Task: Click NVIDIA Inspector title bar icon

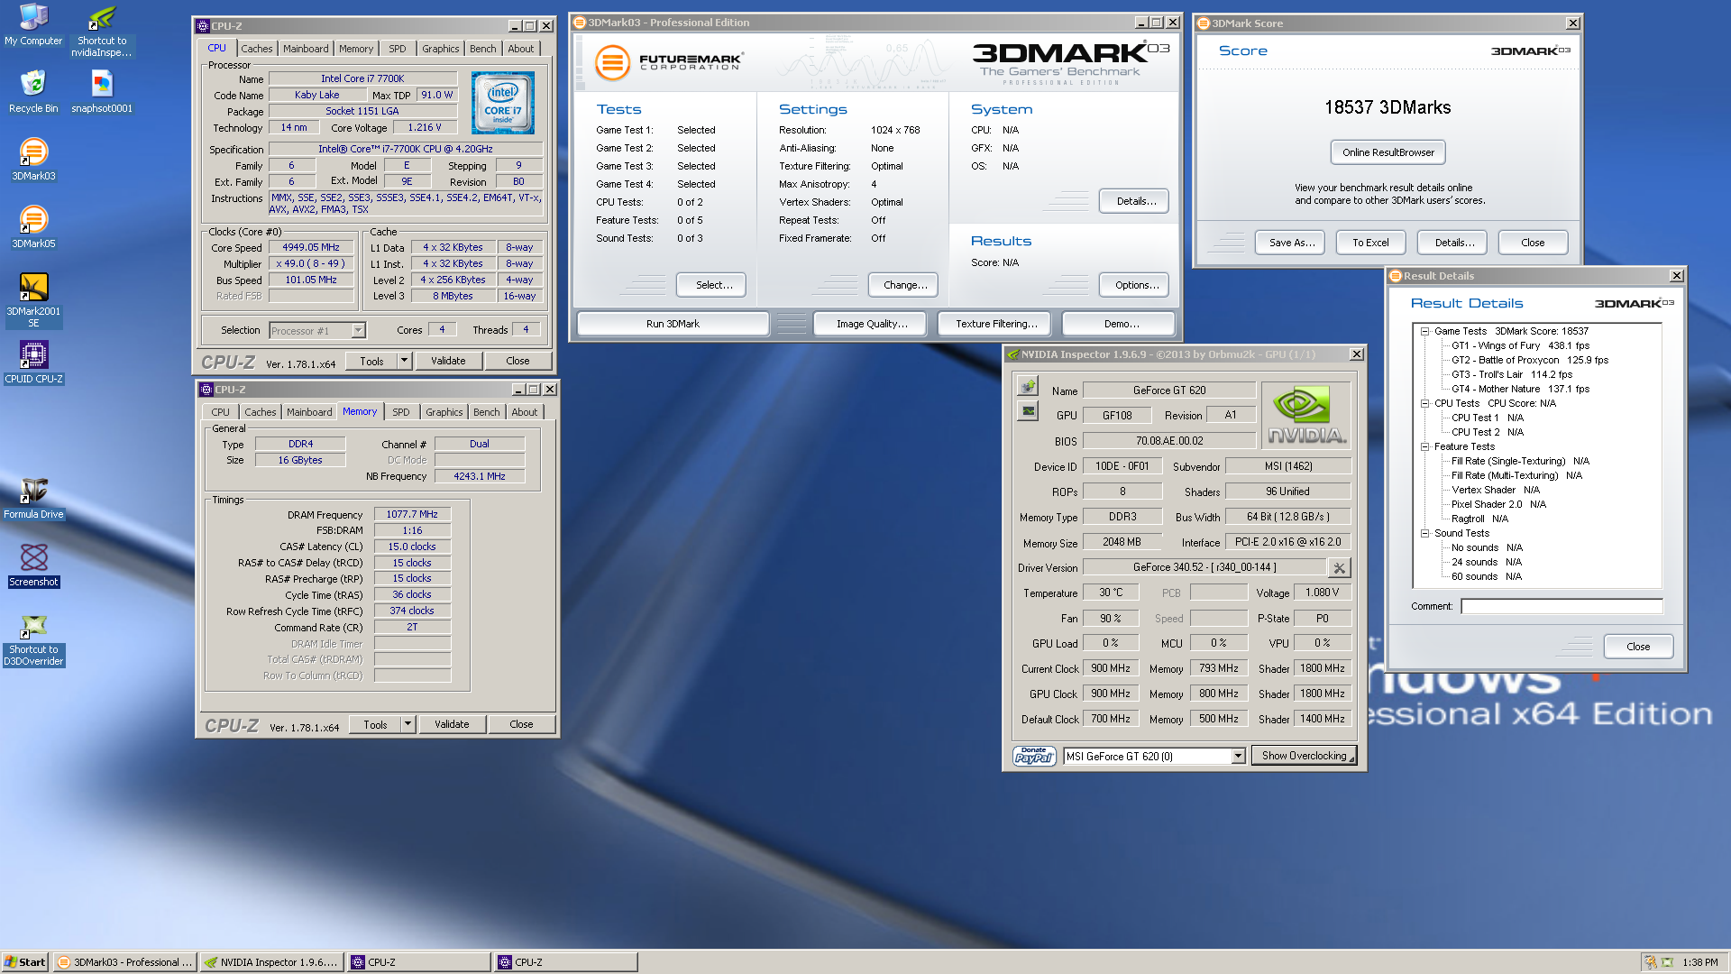Action: pos(1013,354)
